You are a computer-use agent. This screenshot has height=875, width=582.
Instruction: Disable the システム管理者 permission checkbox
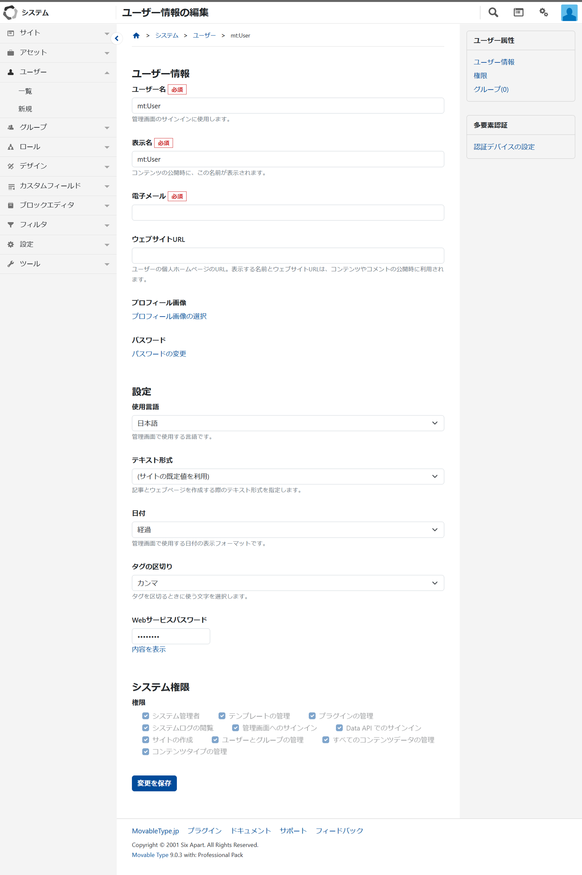[x=145, y=716]
